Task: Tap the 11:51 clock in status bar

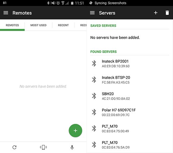Action: coord(80,3)
